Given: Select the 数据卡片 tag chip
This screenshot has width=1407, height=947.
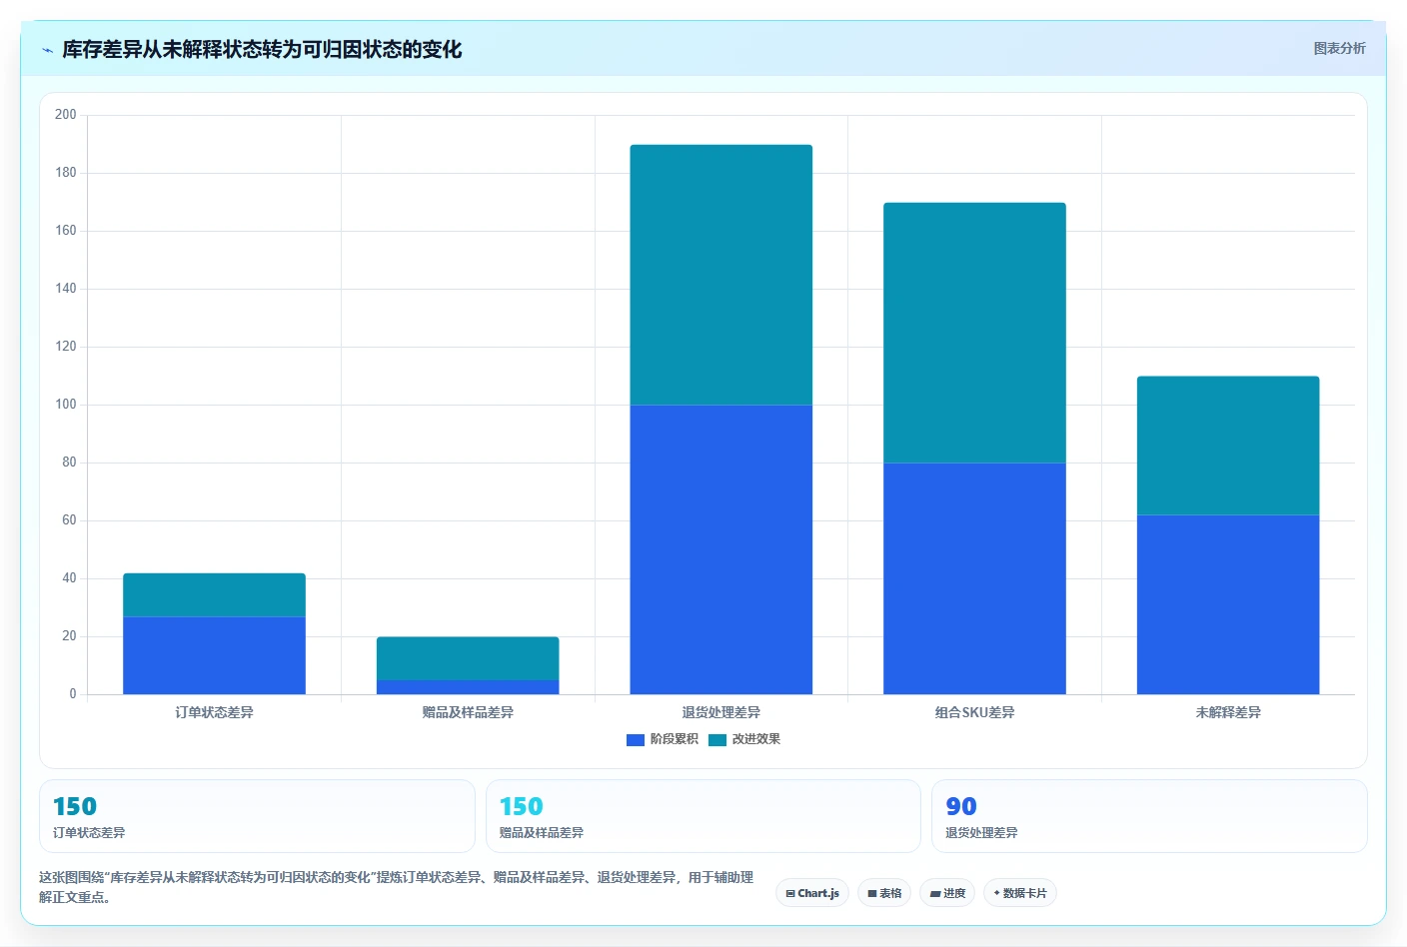Looking at the screenshot, I should [x=1020, y=893].
